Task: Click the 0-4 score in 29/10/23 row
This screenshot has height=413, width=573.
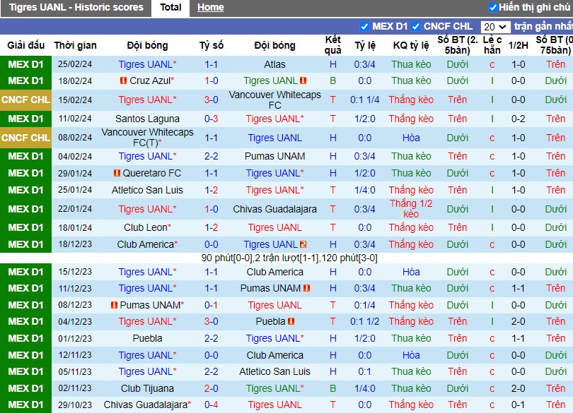Action: click(212, 405)
